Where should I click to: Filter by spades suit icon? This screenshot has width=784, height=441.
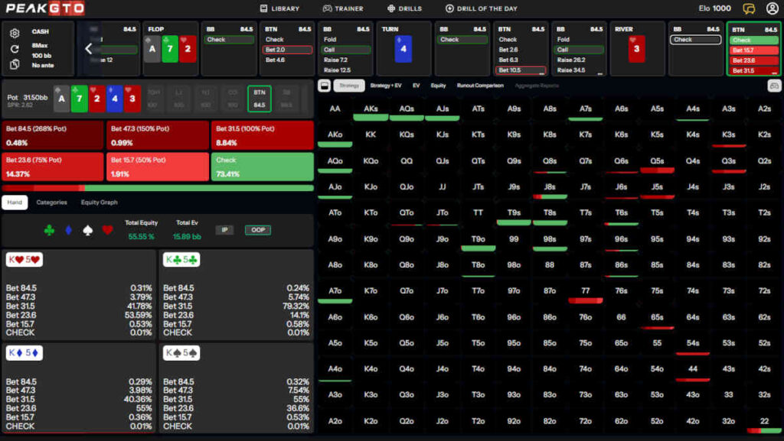[87, 230]
